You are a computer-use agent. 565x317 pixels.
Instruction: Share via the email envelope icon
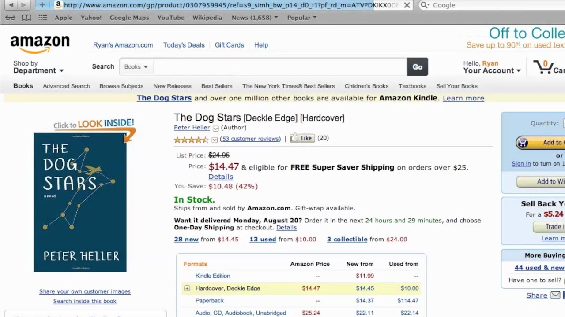tap(555, 295)
